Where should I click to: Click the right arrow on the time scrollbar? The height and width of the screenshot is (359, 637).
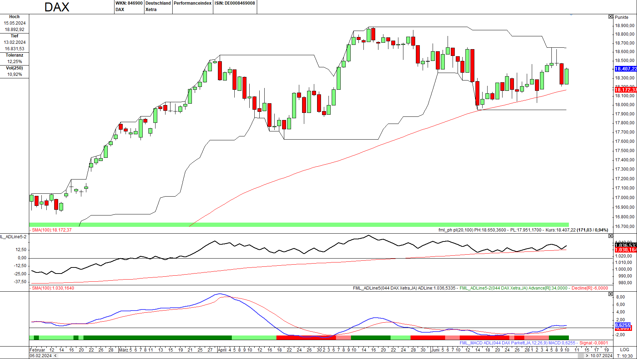[x=587, y=356]
